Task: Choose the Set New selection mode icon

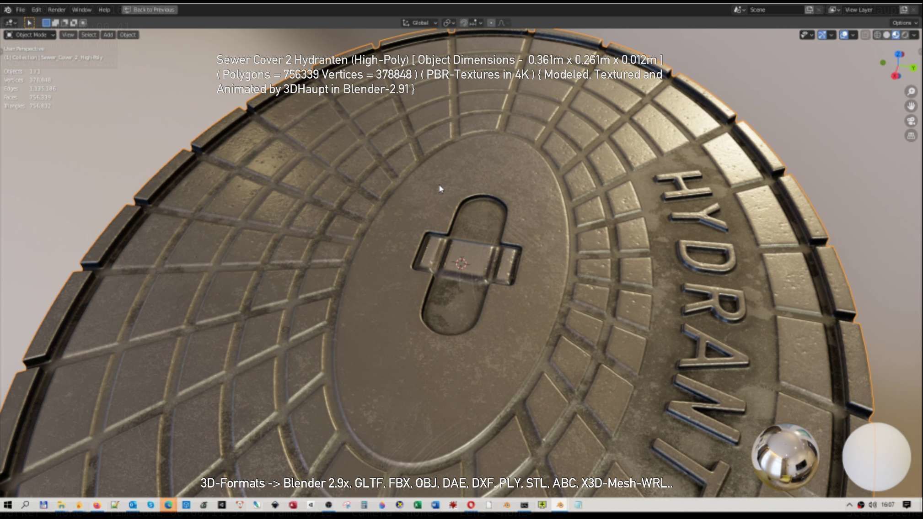Action: tap(46, 22)
